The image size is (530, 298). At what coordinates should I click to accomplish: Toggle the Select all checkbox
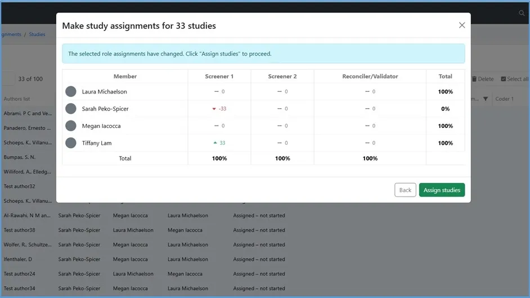coord(504,79)
